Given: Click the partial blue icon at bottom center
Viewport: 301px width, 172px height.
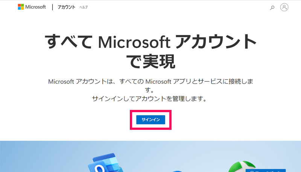Looking at the screenshot, I should [178, 171].
